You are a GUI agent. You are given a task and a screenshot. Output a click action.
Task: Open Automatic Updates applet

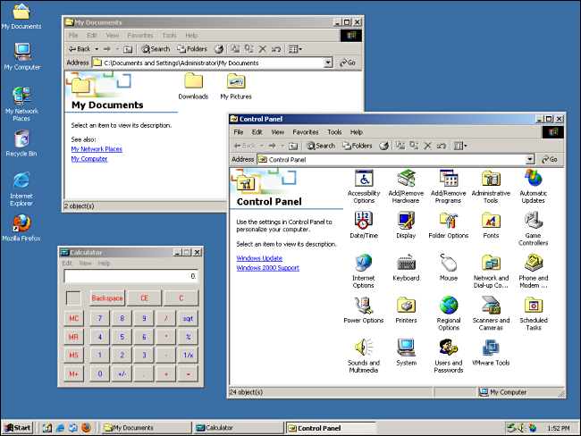click(x=534, y=187)
